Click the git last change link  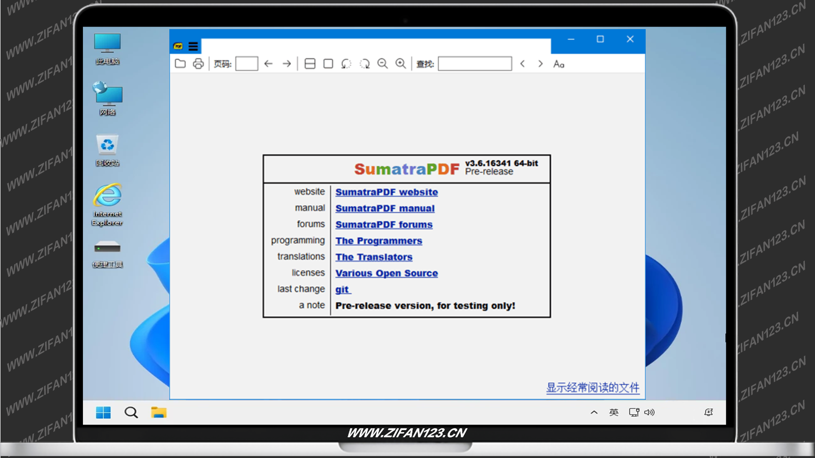coord(342,290)
